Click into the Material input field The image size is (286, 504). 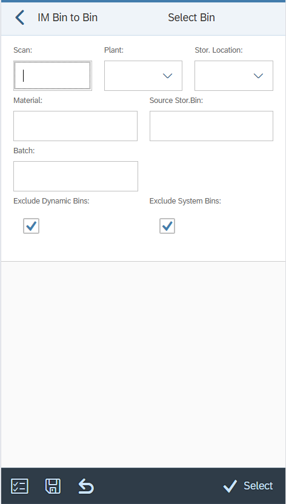click(x=75, y=126)
